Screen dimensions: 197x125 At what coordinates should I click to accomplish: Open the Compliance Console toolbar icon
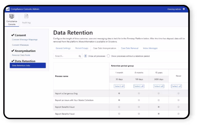pos(12,16)
